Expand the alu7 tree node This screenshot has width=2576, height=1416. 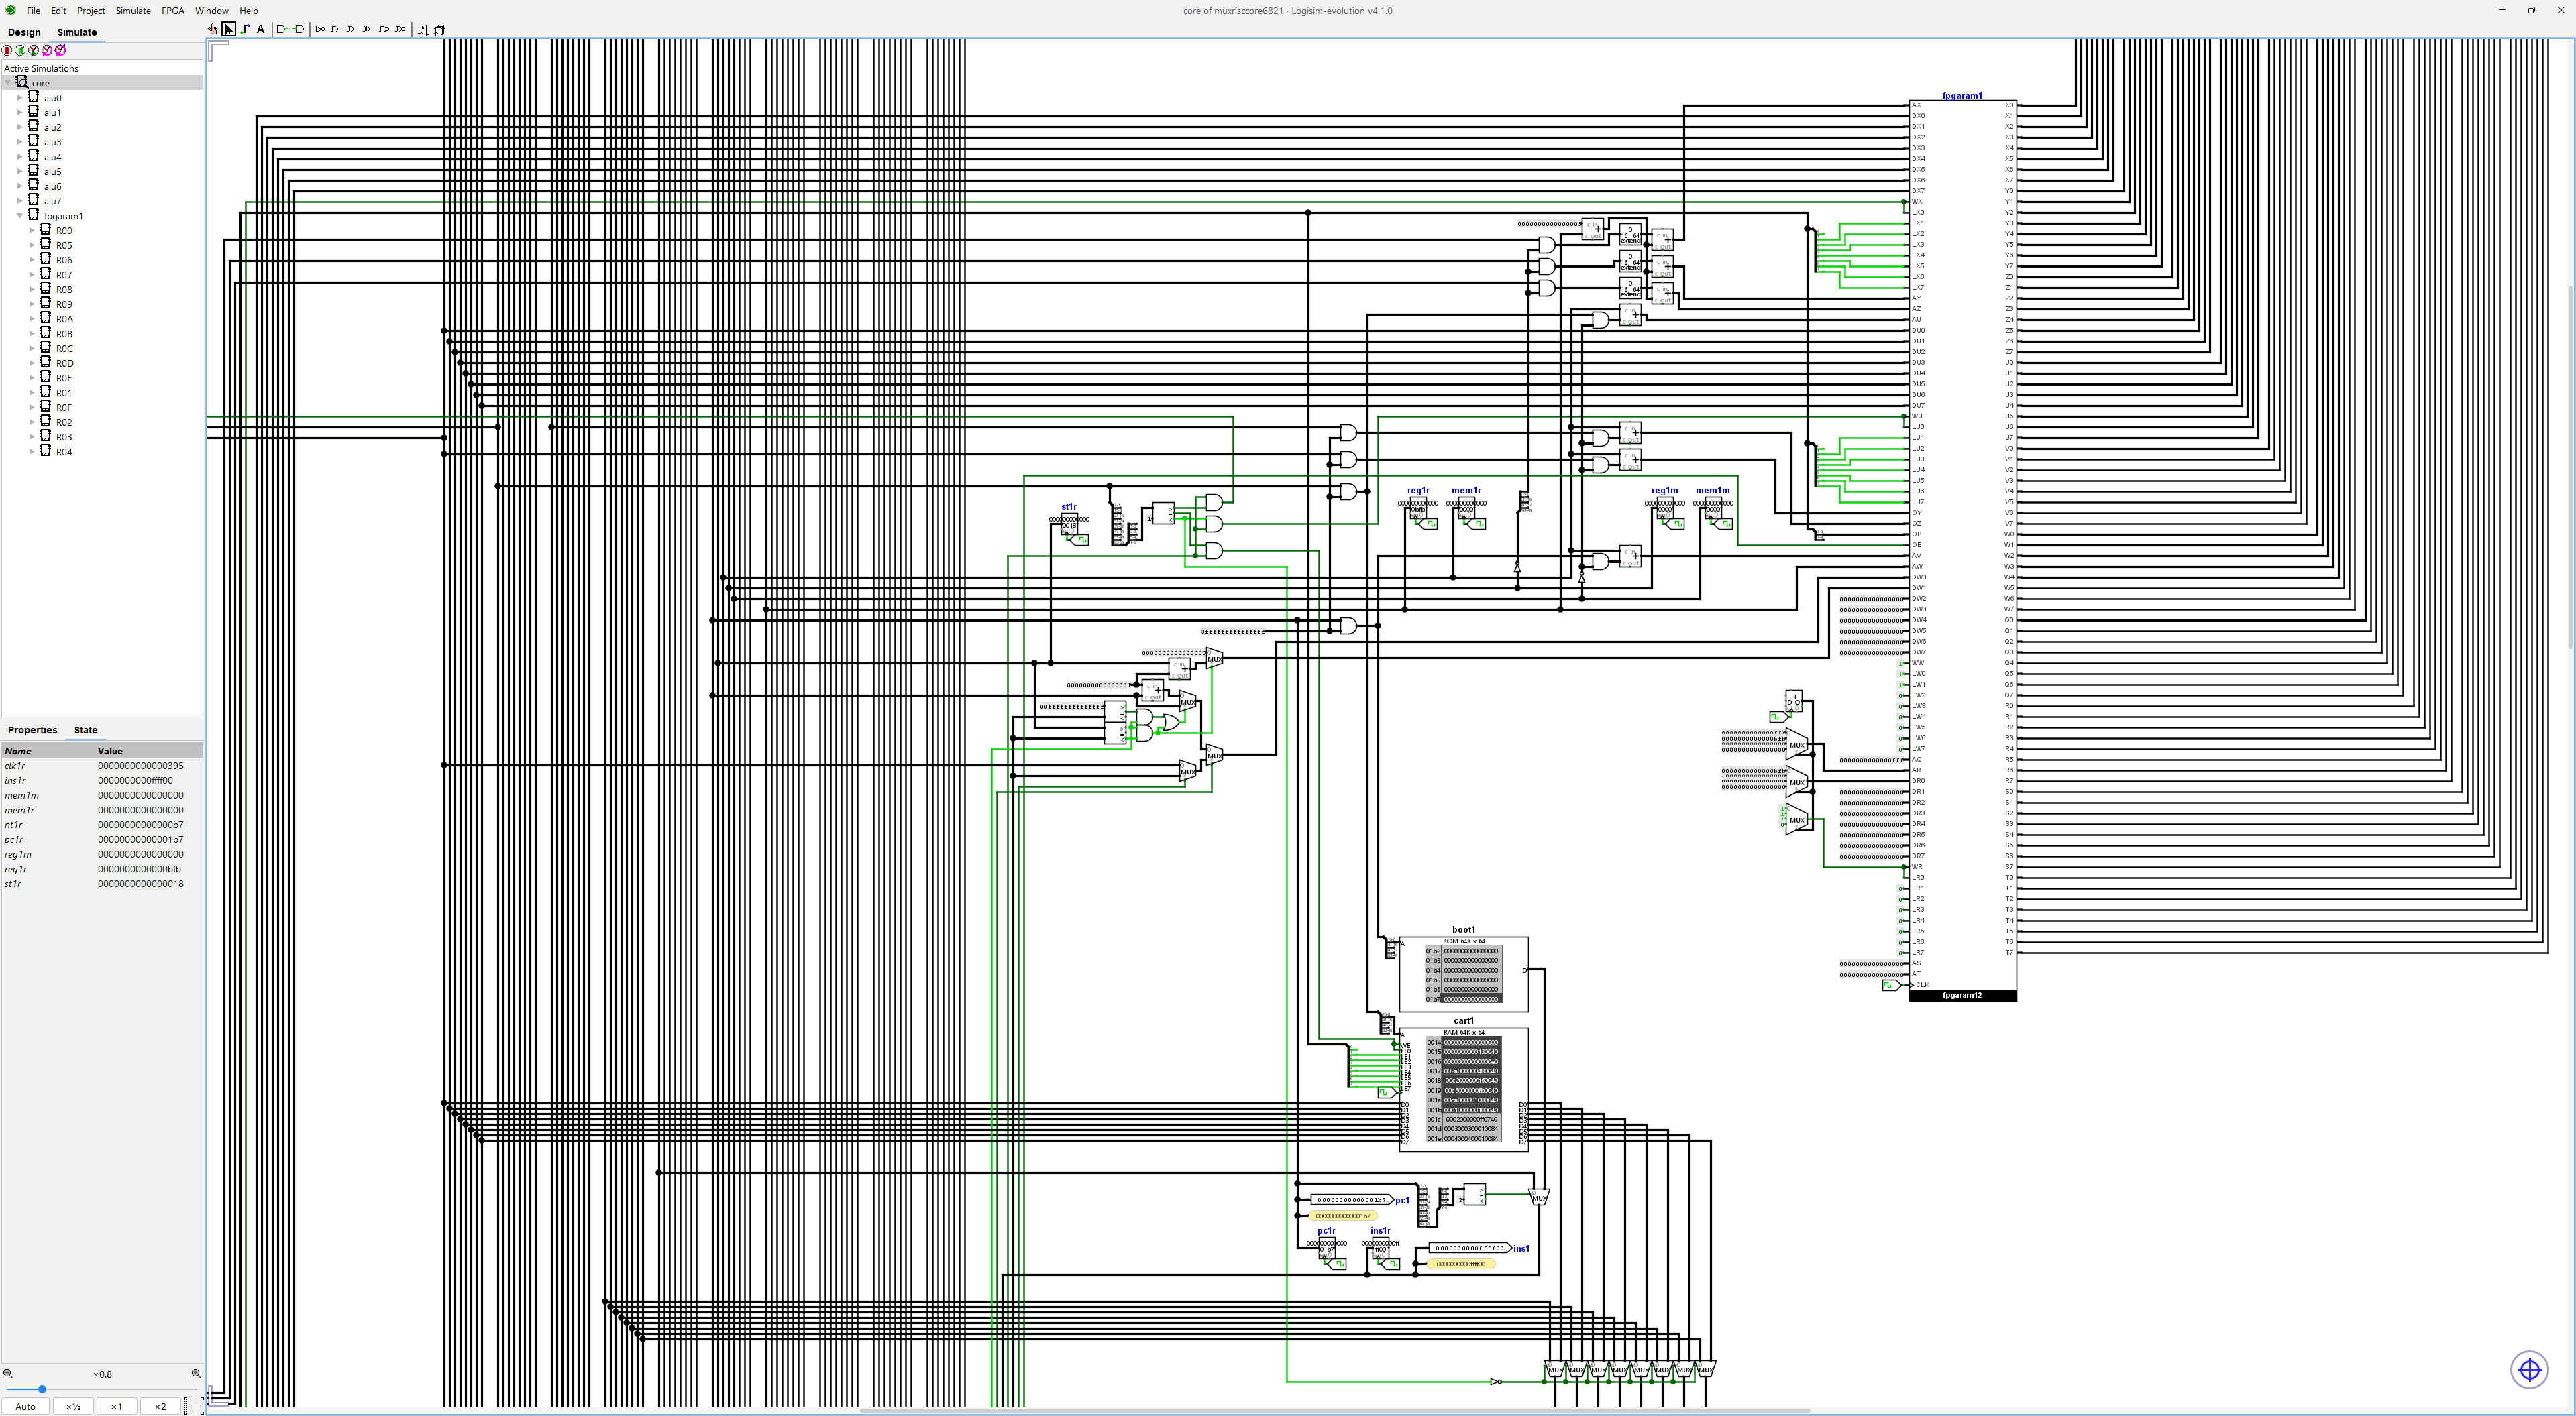(20, 201)
